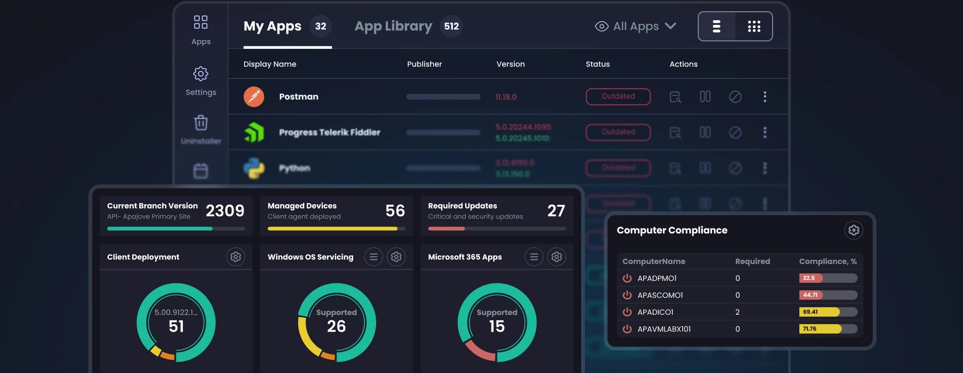Click the Required column header
This screenshot has width=963, height=373.
pos(752,261)
